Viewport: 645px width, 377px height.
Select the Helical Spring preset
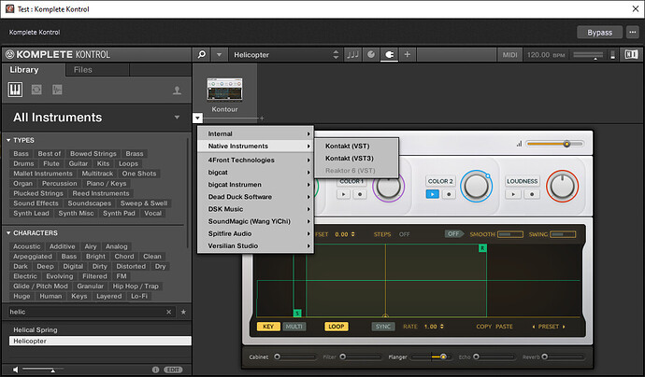(99, 330)
